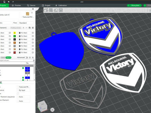Open filament settings gear next to Flushing volumes
Viewport: 151px width, 113px height.
(33, 28)
